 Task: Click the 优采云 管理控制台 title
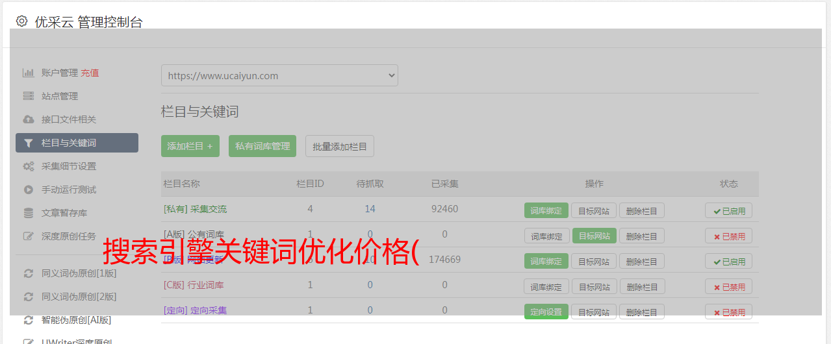click(x=88, y=22)
